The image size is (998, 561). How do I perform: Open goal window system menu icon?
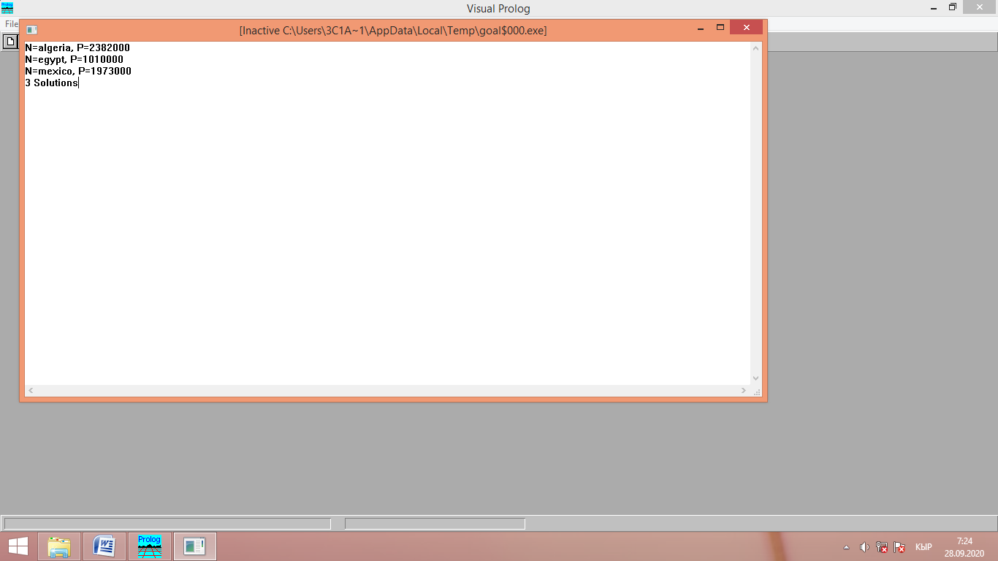coord(31,30)
